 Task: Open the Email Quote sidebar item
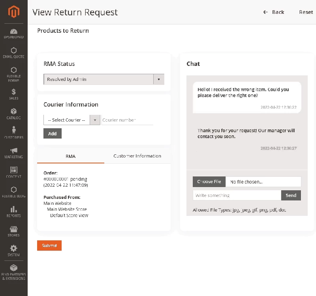[x=14, y=53]
